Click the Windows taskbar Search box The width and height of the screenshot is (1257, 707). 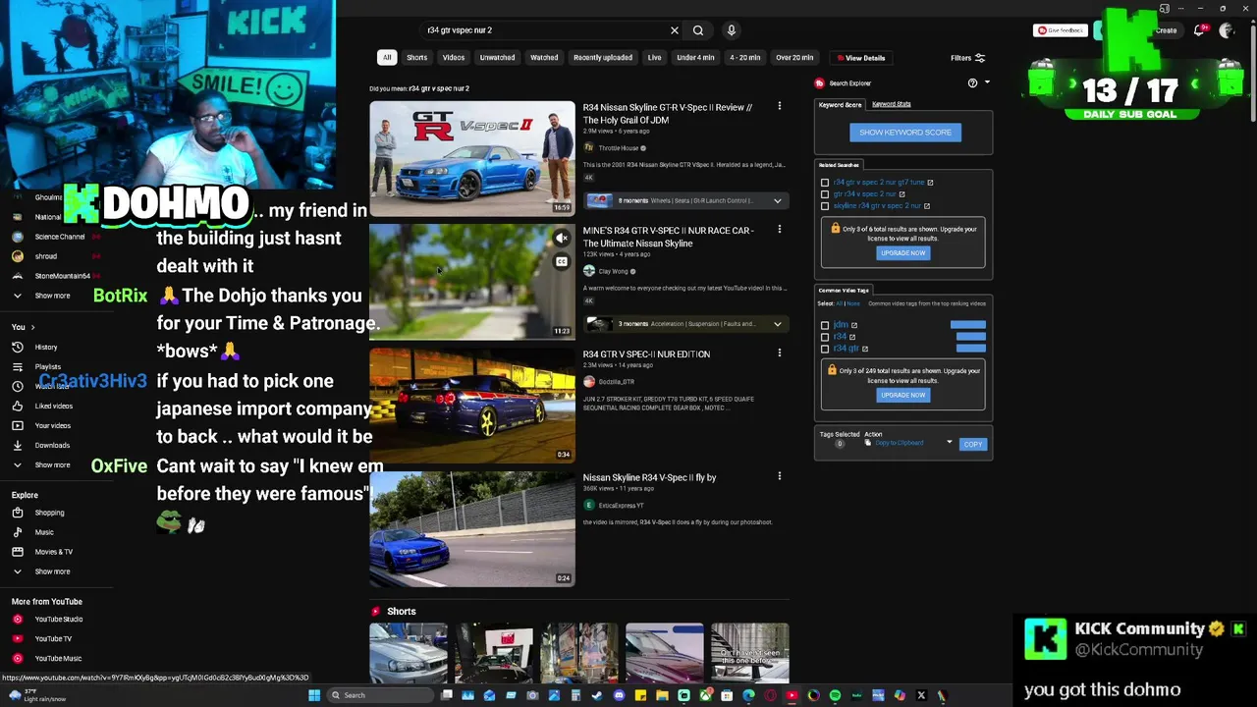tap(380, 695)
